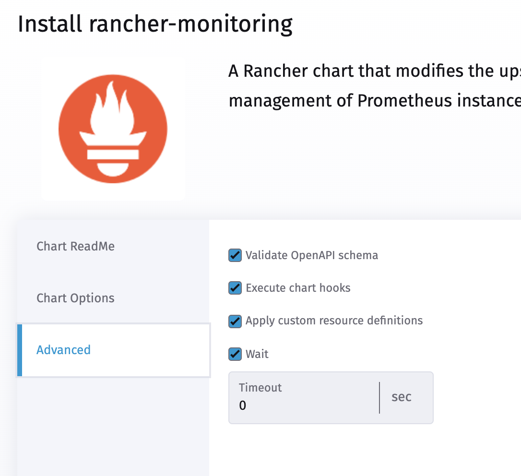
Task: Select the timeout value 0
Action: pyautogui.click(x=242, y=405)
